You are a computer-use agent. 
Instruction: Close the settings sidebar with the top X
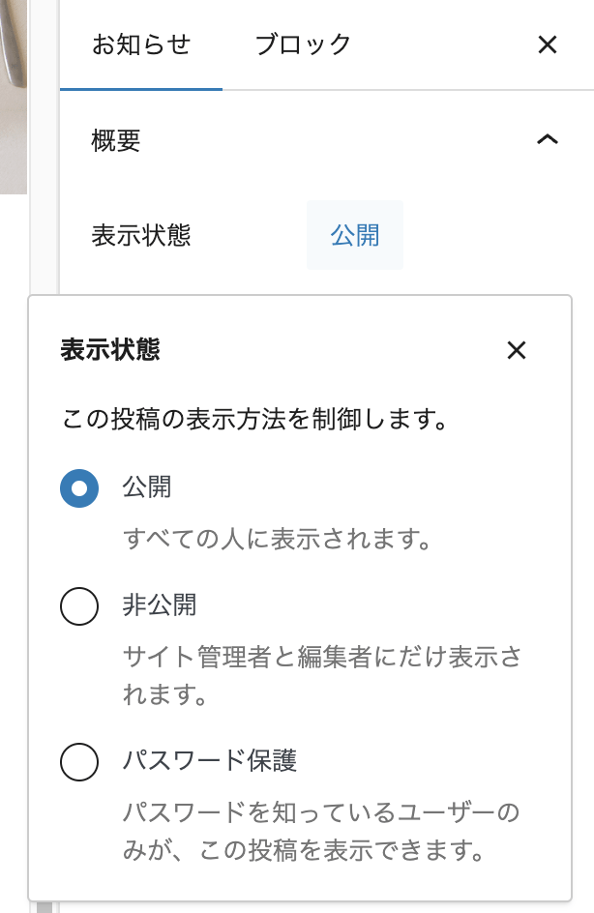coord(548,44)
